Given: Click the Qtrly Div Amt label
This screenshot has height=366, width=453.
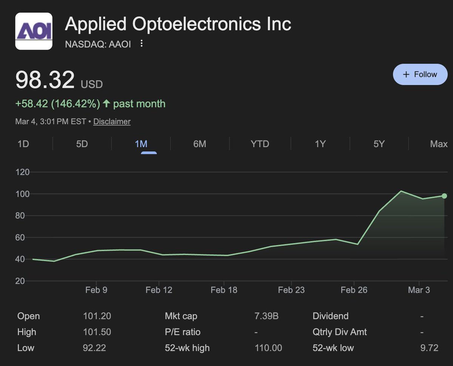Looking at the screenshot, I should click(x=340, y=332).
